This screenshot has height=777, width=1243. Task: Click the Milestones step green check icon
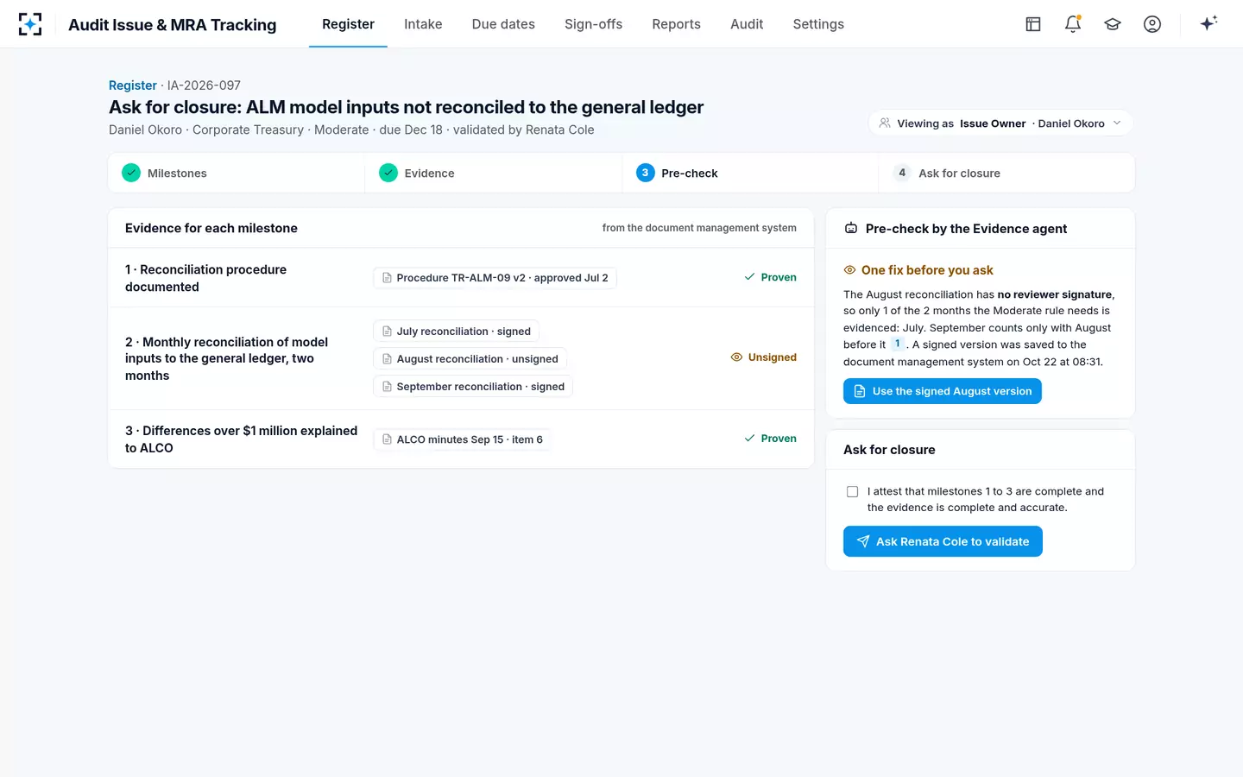pos(131,173)
